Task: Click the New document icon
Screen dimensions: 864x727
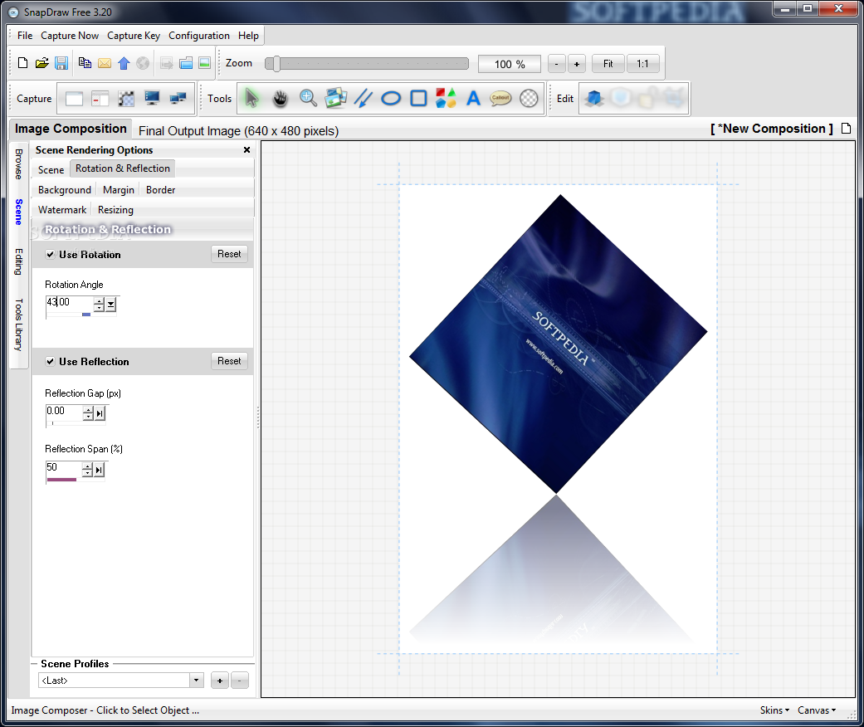Action: click(x=22, y=63)
